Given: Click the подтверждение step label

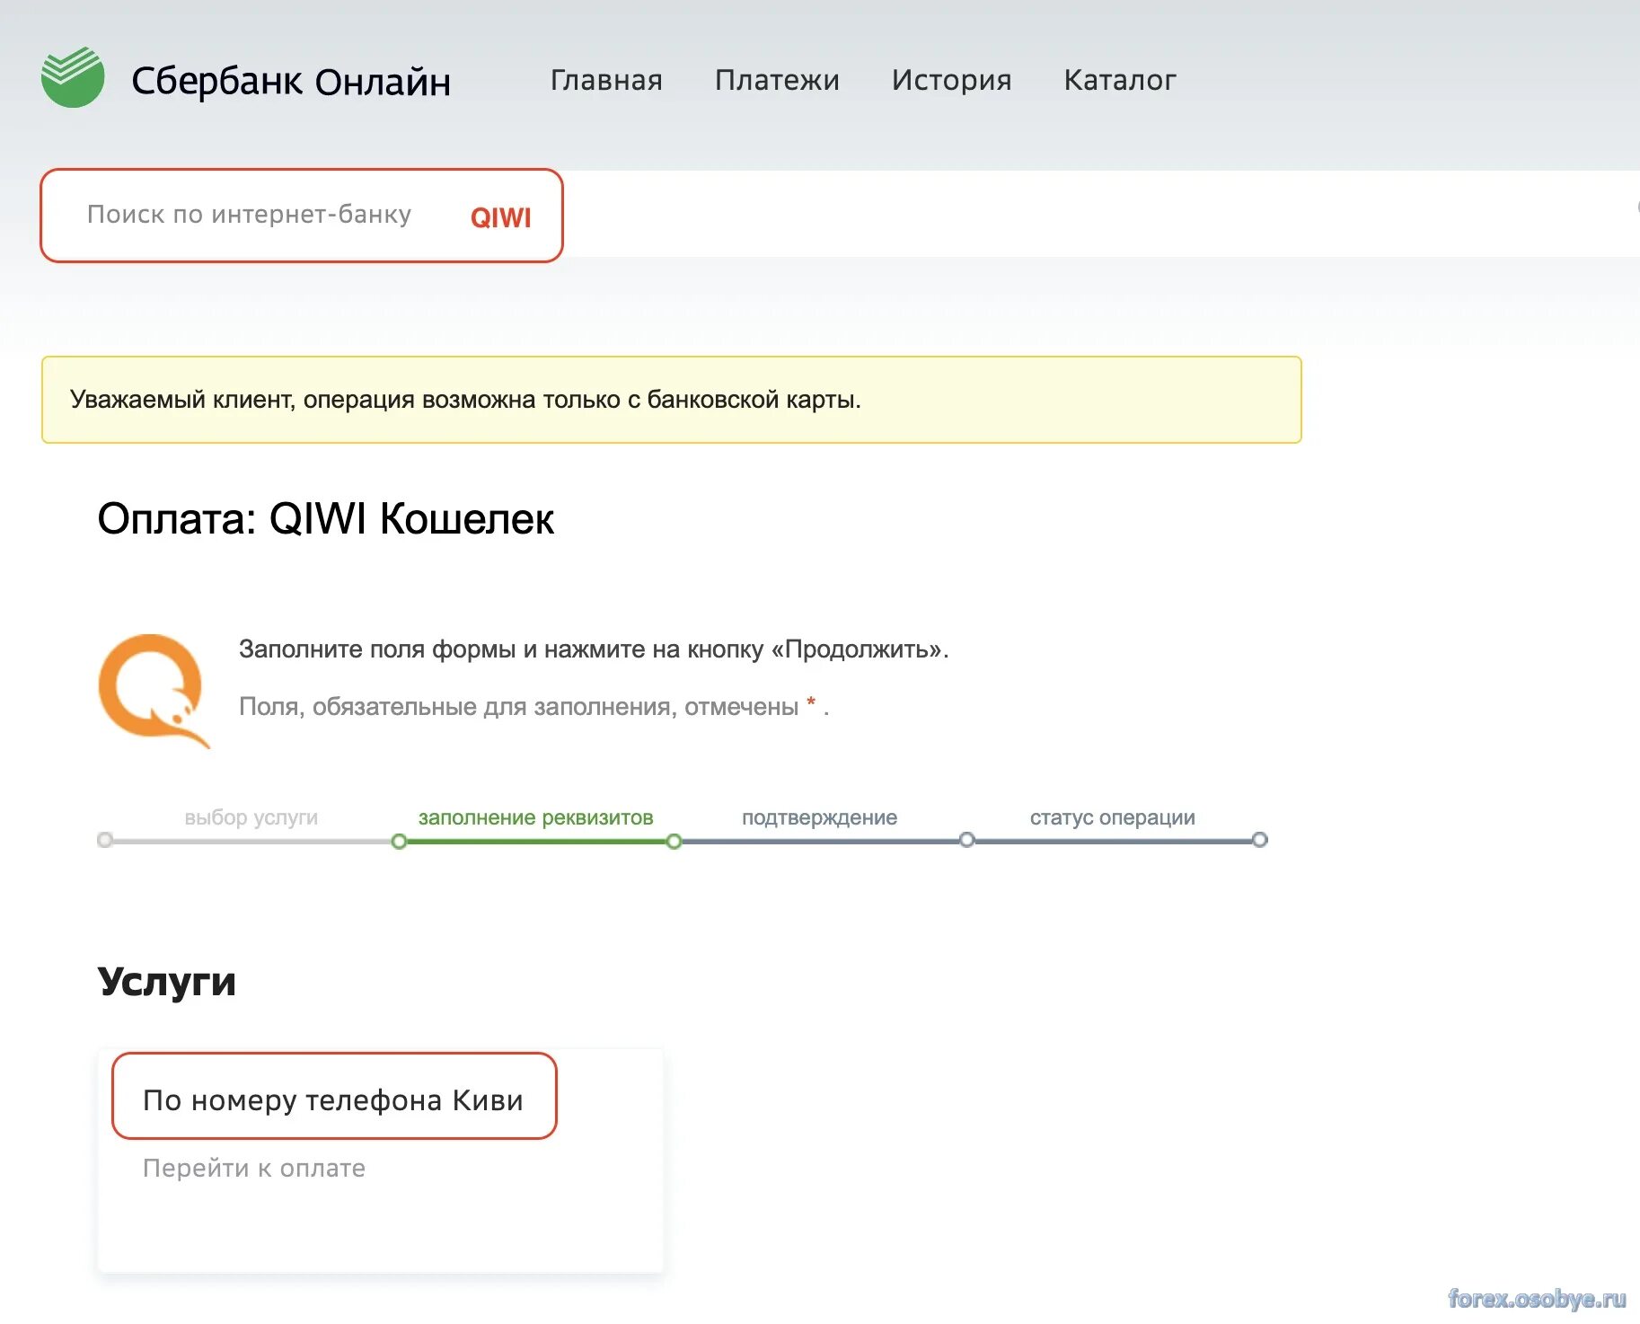Looking at the screenshot, I should click(x=820, y=817).
